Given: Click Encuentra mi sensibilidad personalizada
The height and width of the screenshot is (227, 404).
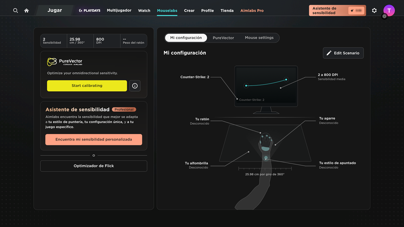Looking at the screenshot, I should [94, 139].
